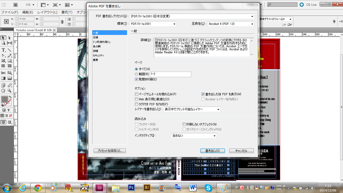Select the Hand tool
The width and height of the screenshot is (343, 193).
click(3, 90)
